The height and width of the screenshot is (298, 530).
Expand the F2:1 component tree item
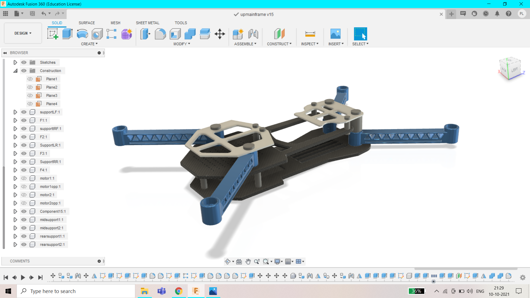15,137
